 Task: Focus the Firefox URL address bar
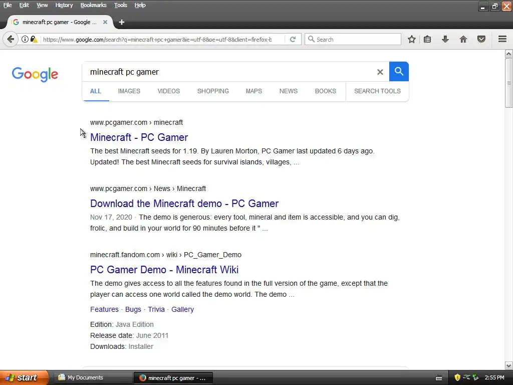[157, 39]
